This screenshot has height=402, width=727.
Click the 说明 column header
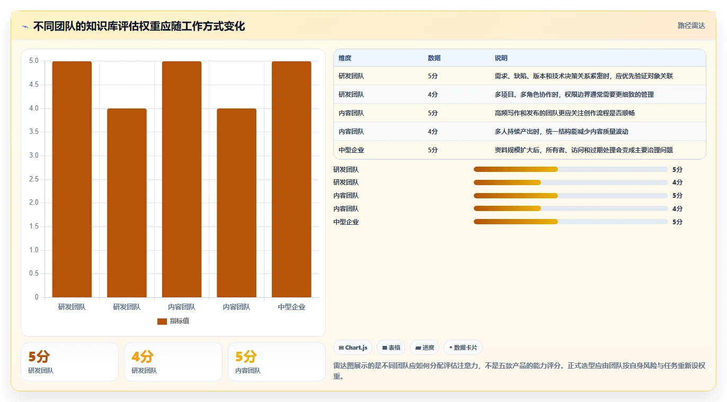point(501,58)
